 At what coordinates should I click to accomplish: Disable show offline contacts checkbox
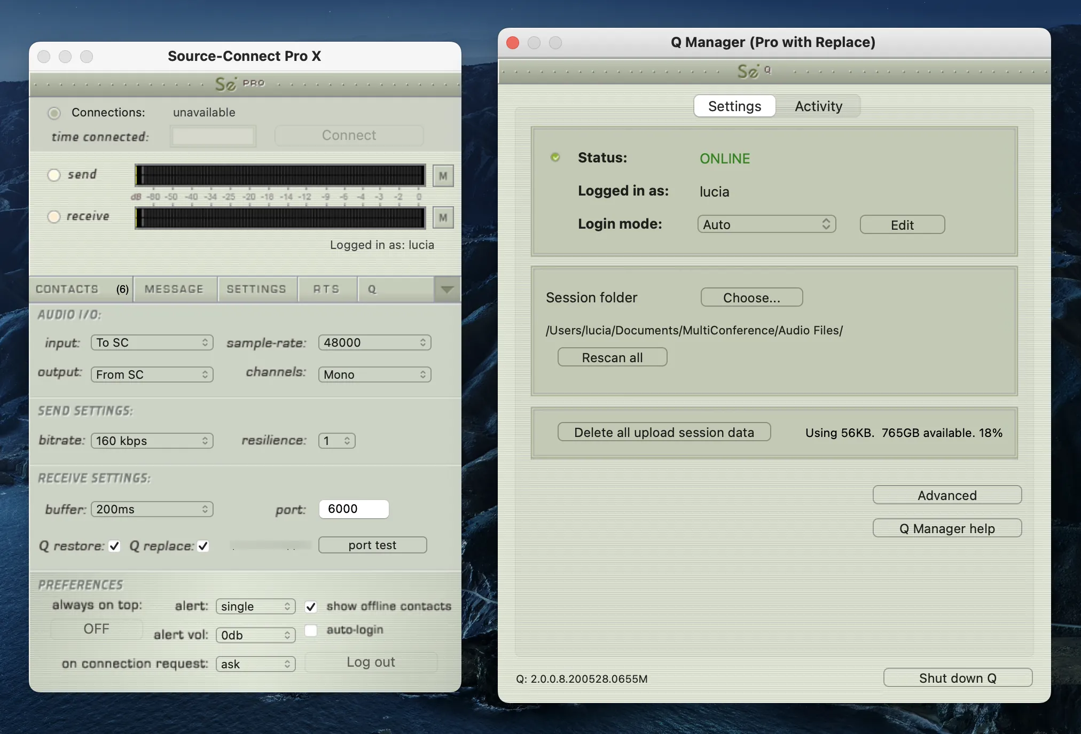click(x=311, y=606)
